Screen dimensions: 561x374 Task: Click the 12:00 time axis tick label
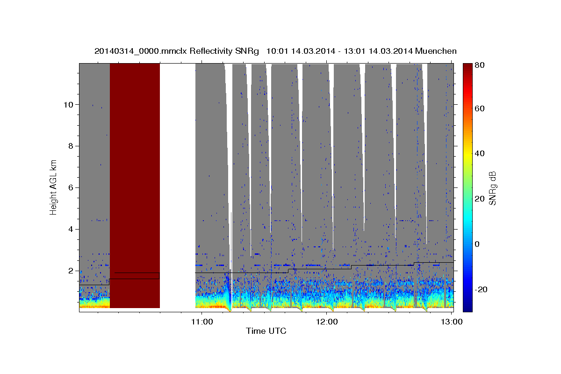point(328,322)
